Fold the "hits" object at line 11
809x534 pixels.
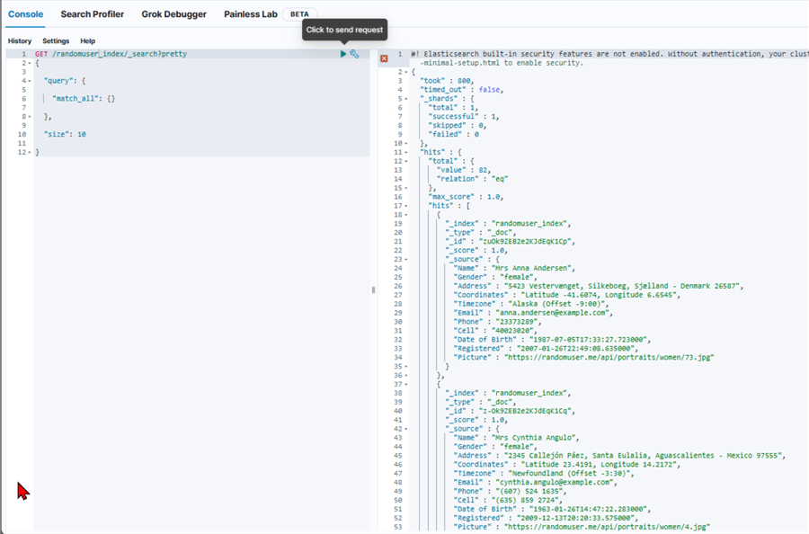pos(407,152)
